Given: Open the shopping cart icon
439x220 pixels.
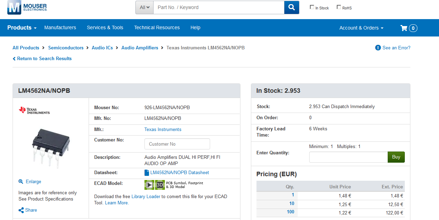Looking at the screenshot, I should coord(404,28).
